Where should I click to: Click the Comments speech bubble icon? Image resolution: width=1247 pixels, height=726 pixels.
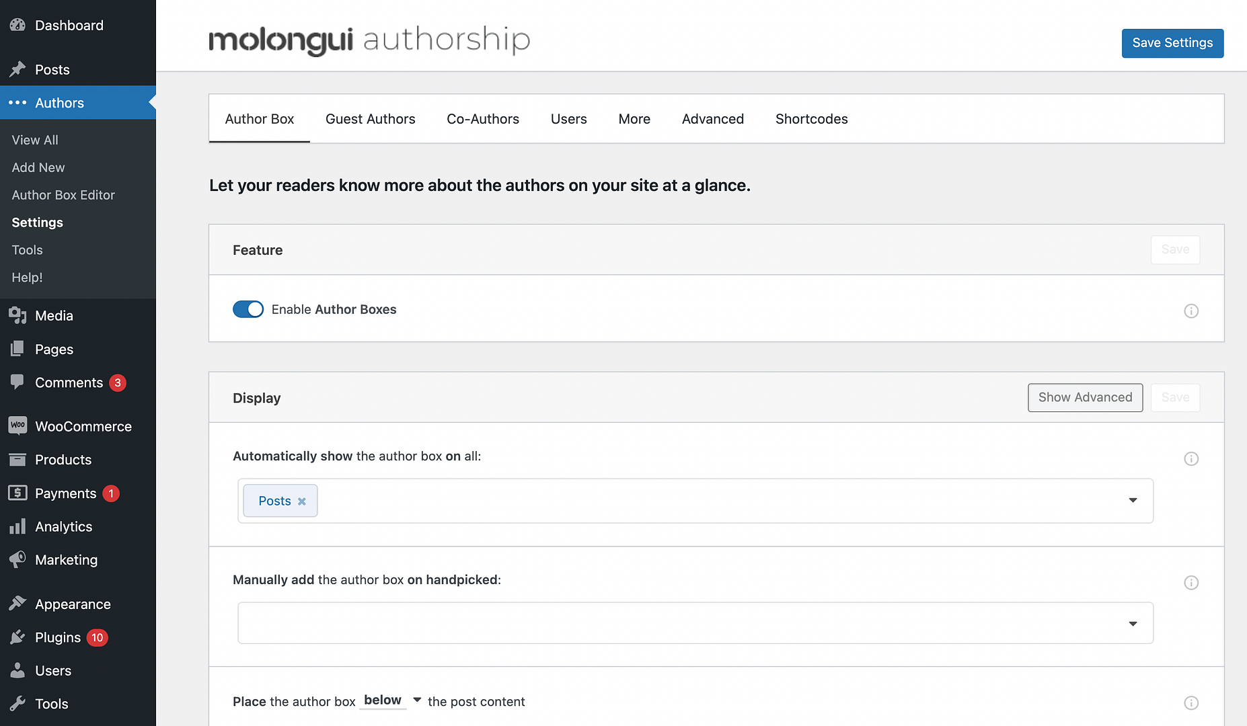pos(17,382)
